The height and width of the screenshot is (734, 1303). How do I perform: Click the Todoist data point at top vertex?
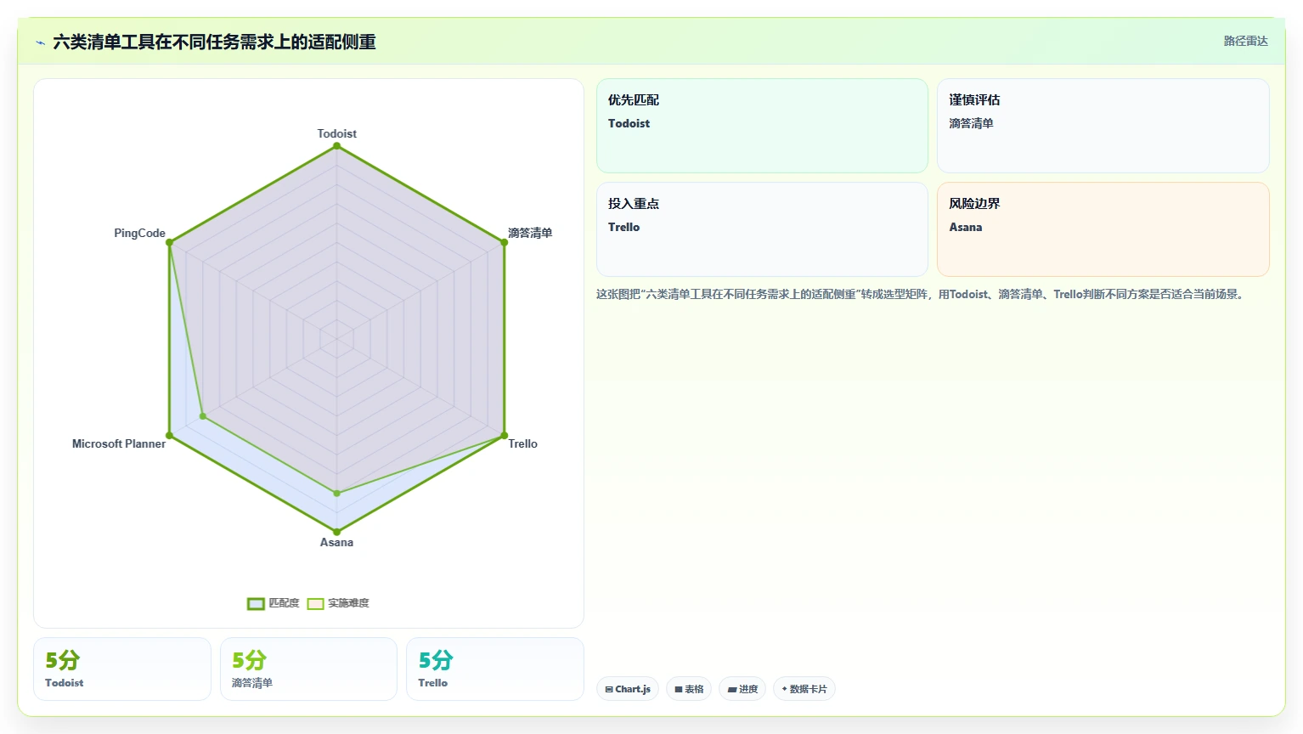click(337, 146)
